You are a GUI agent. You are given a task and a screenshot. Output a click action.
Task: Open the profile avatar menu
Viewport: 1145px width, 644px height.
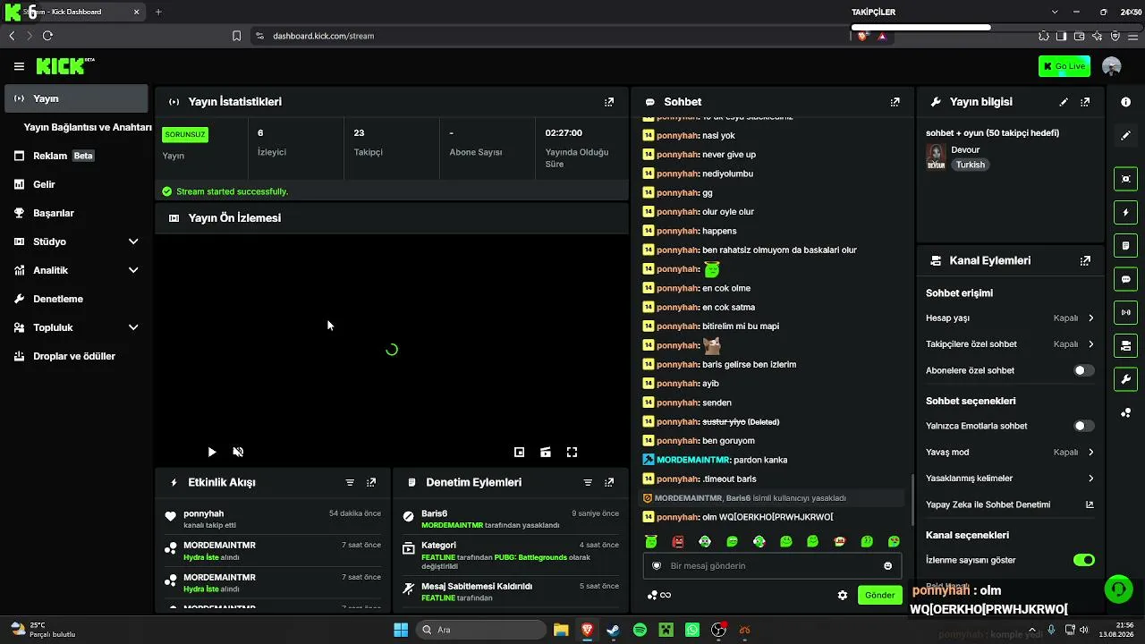1112,66
